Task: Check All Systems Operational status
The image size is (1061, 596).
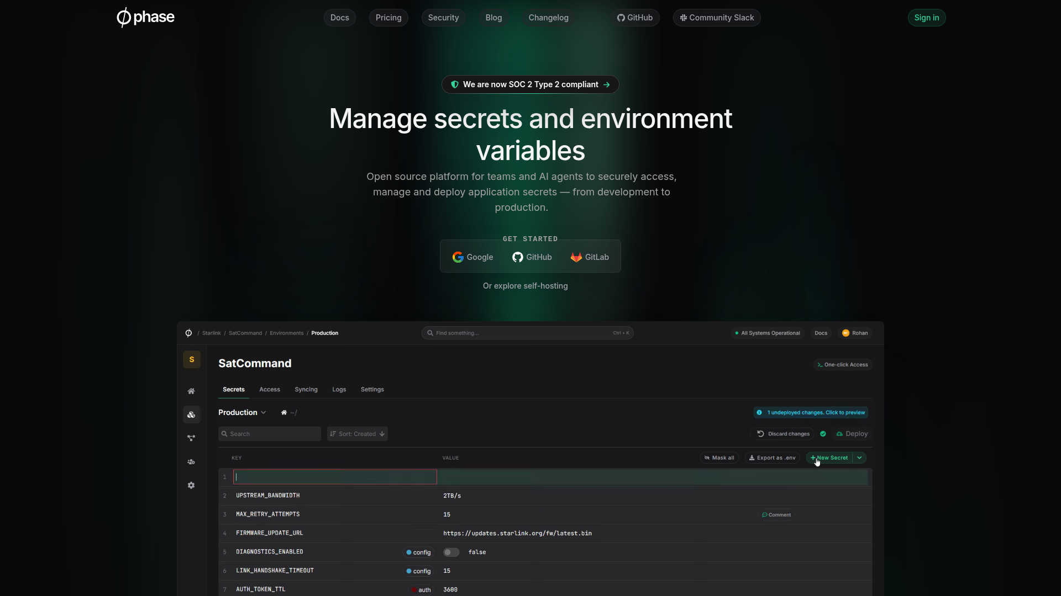Action: pyautogui.click(x=767, y=333)
